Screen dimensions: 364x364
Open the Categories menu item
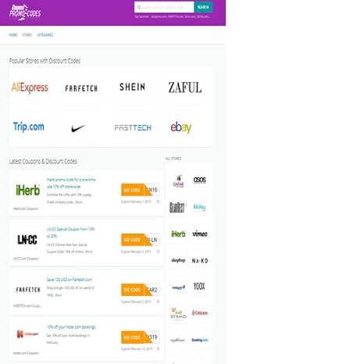(45, 35)
